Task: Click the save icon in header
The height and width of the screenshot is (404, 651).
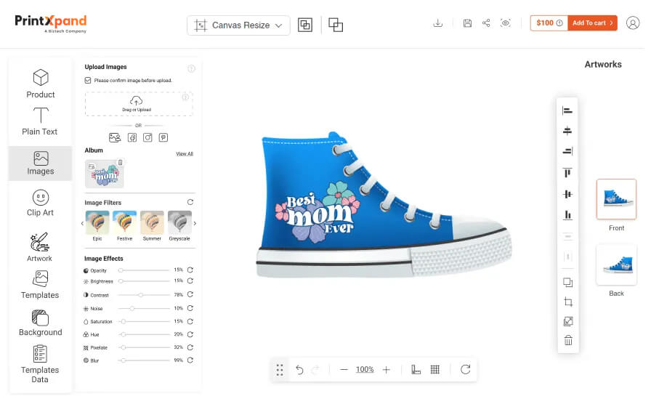Action: coord(467,23)
